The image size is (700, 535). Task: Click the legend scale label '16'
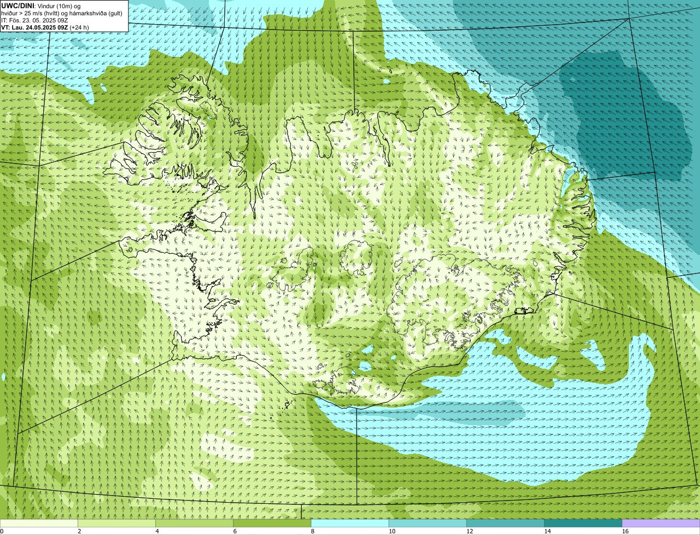625,531
